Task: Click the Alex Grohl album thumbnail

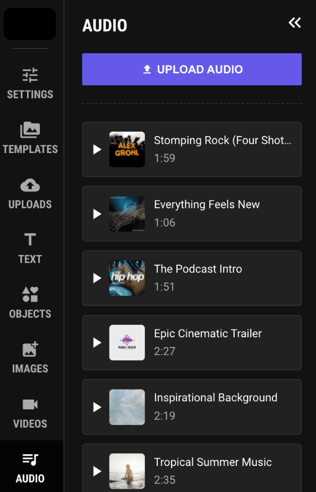Action: tap(127, 149)
